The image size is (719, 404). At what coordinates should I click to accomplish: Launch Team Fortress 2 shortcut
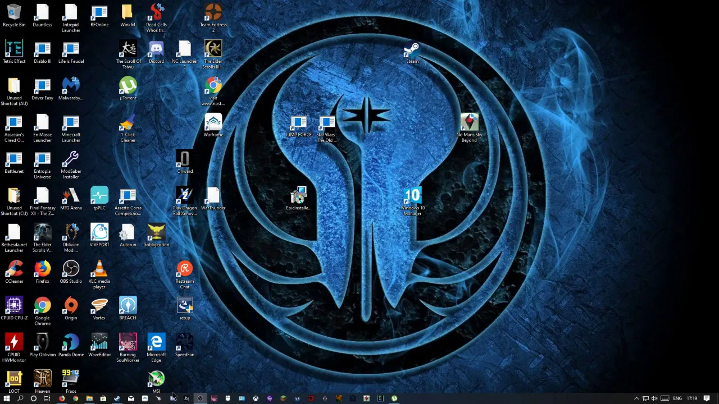click(213, 18)
